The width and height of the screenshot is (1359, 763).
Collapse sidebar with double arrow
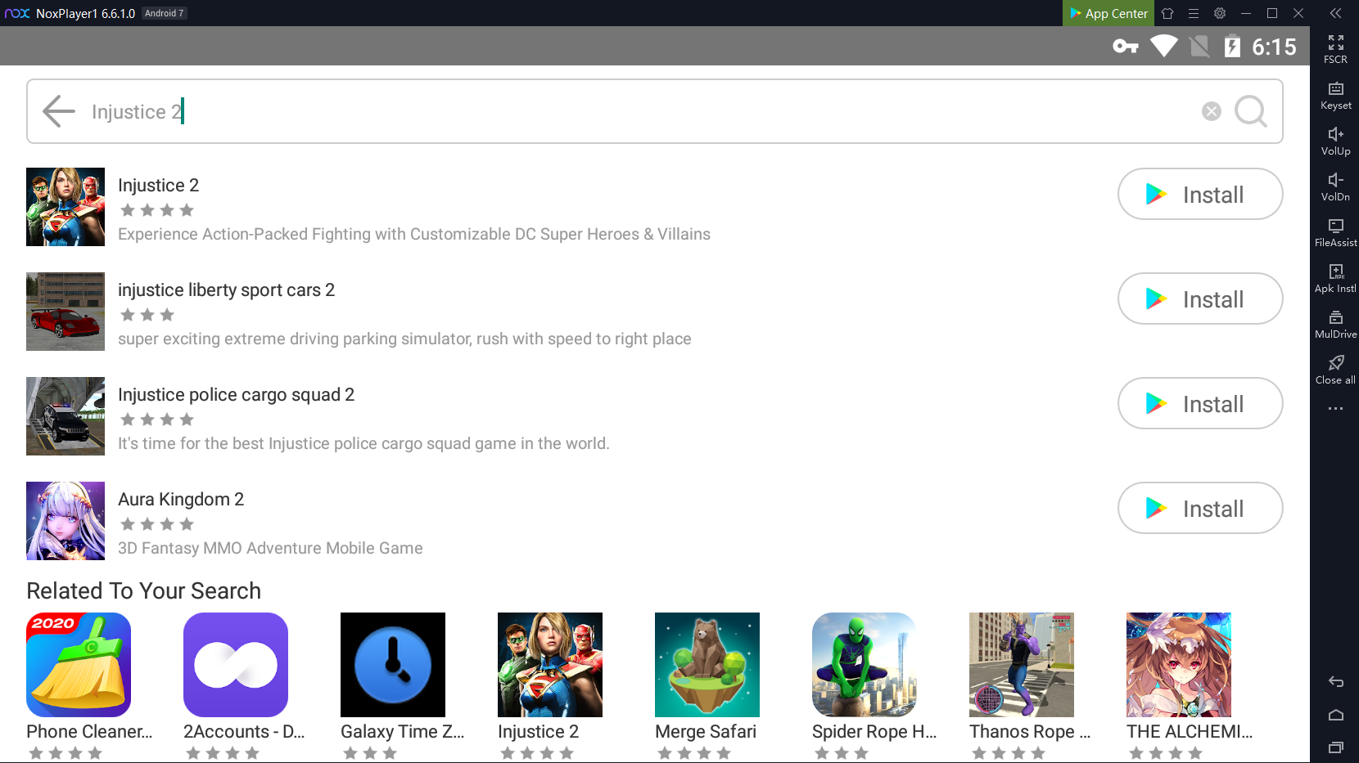click(1335, 13)
